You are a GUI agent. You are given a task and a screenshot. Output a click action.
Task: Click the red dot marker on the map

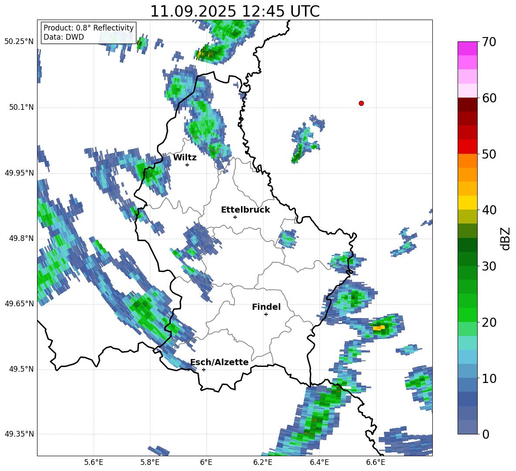[361, 103]
